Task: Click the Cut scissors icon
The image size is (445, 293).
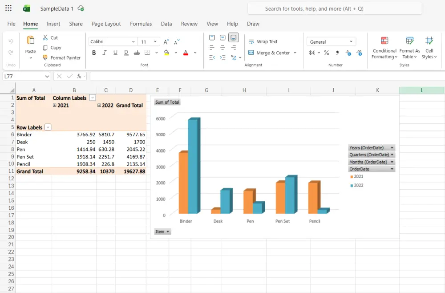Action: (45, 38)
